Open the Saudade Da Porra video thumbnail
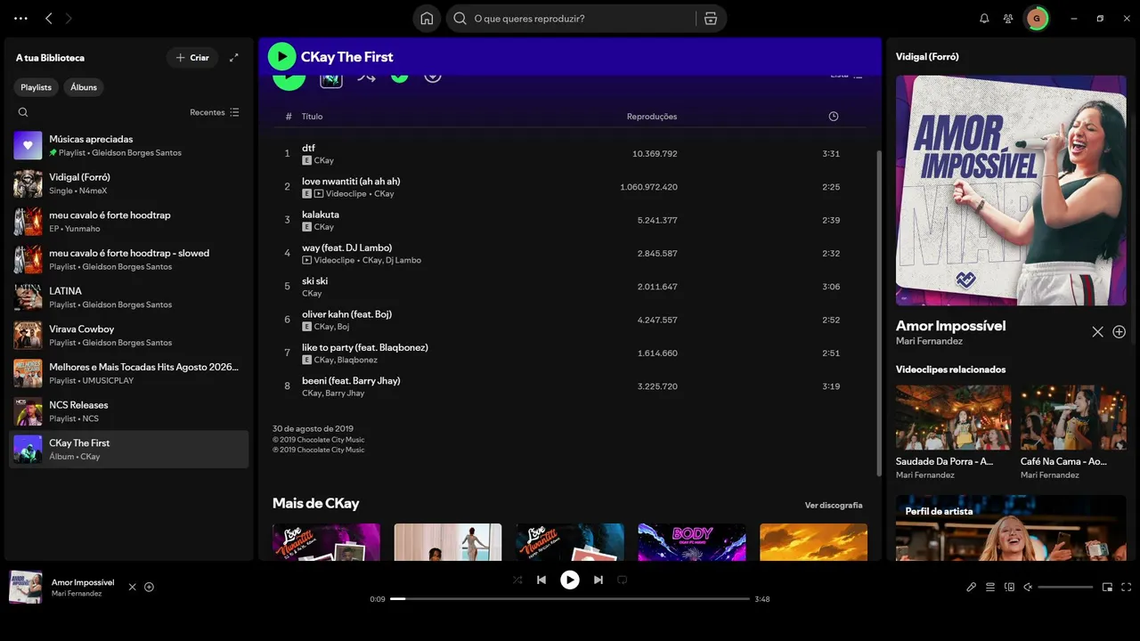This screenshot has width=1140, height=641. click(x=953, y=418)
